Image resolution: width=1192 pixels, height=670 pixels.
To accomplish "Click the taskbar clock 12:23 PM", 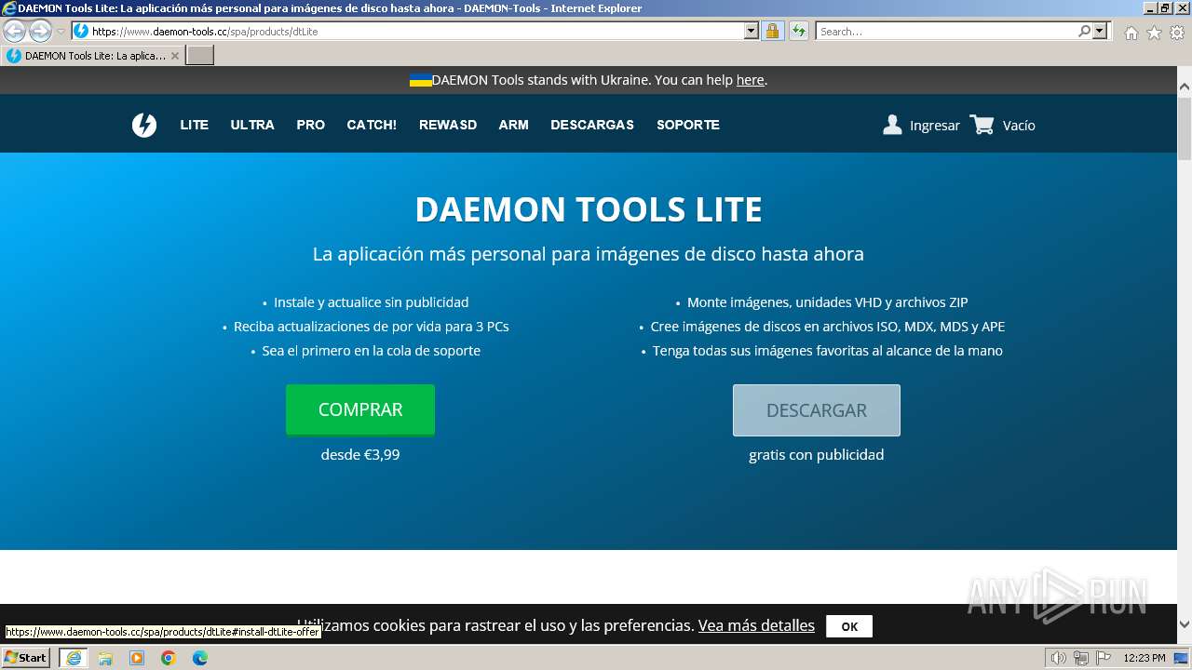I will [x=1145, y=658].
